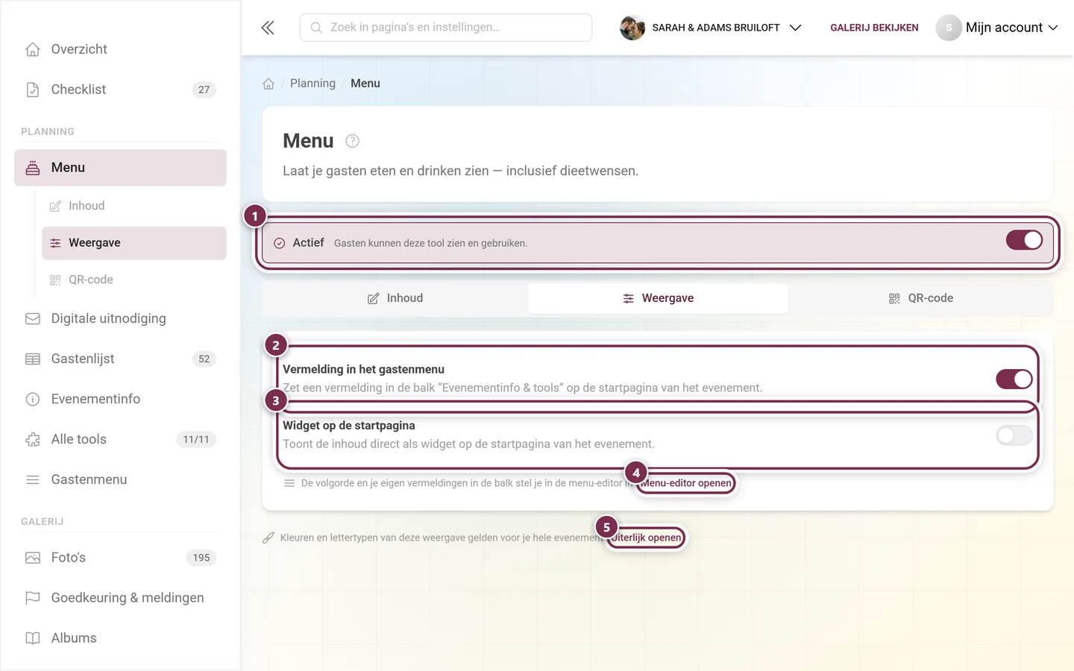Viewport: 1074px width, 671px height.
Task: Click Uiterlijk openen link
Action: [646, 538]
